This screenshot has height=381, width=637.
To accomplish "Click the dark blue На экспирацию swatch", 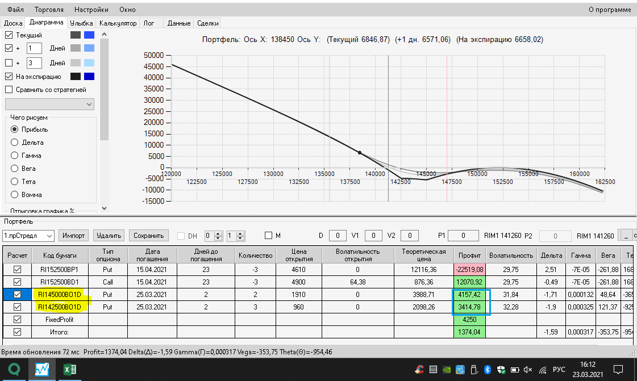I will coord(89,76).
